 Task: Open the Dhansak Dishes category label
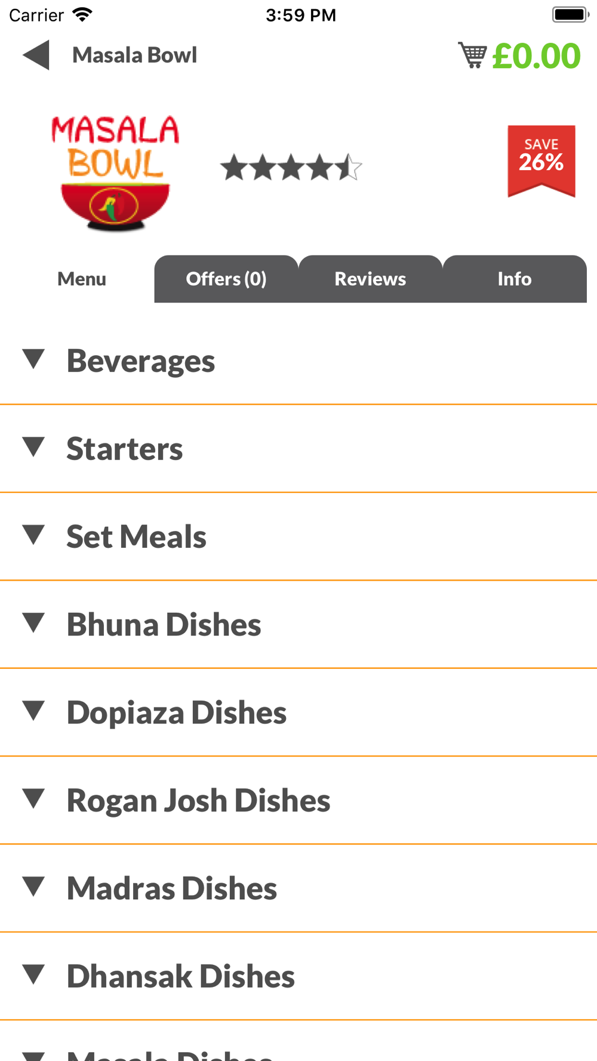pos(181,976)
